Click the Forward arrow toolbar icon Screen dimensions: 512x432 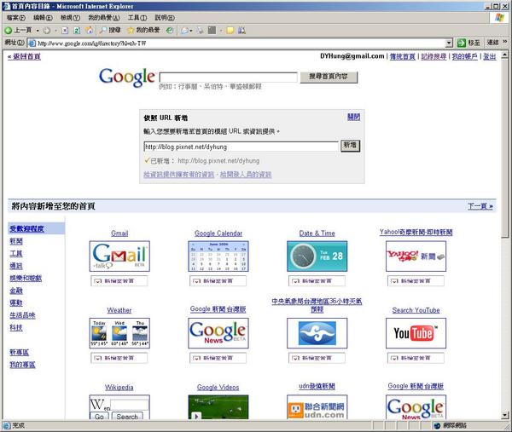[47, 31]
